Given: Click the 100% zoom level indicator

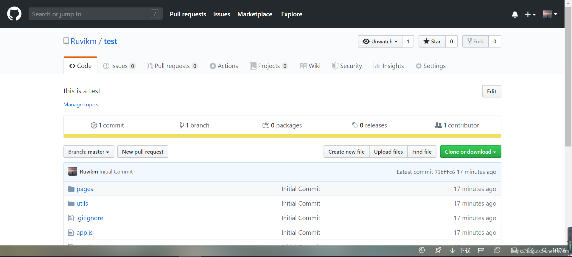Looking at the screenshot, I should (559, 250).
